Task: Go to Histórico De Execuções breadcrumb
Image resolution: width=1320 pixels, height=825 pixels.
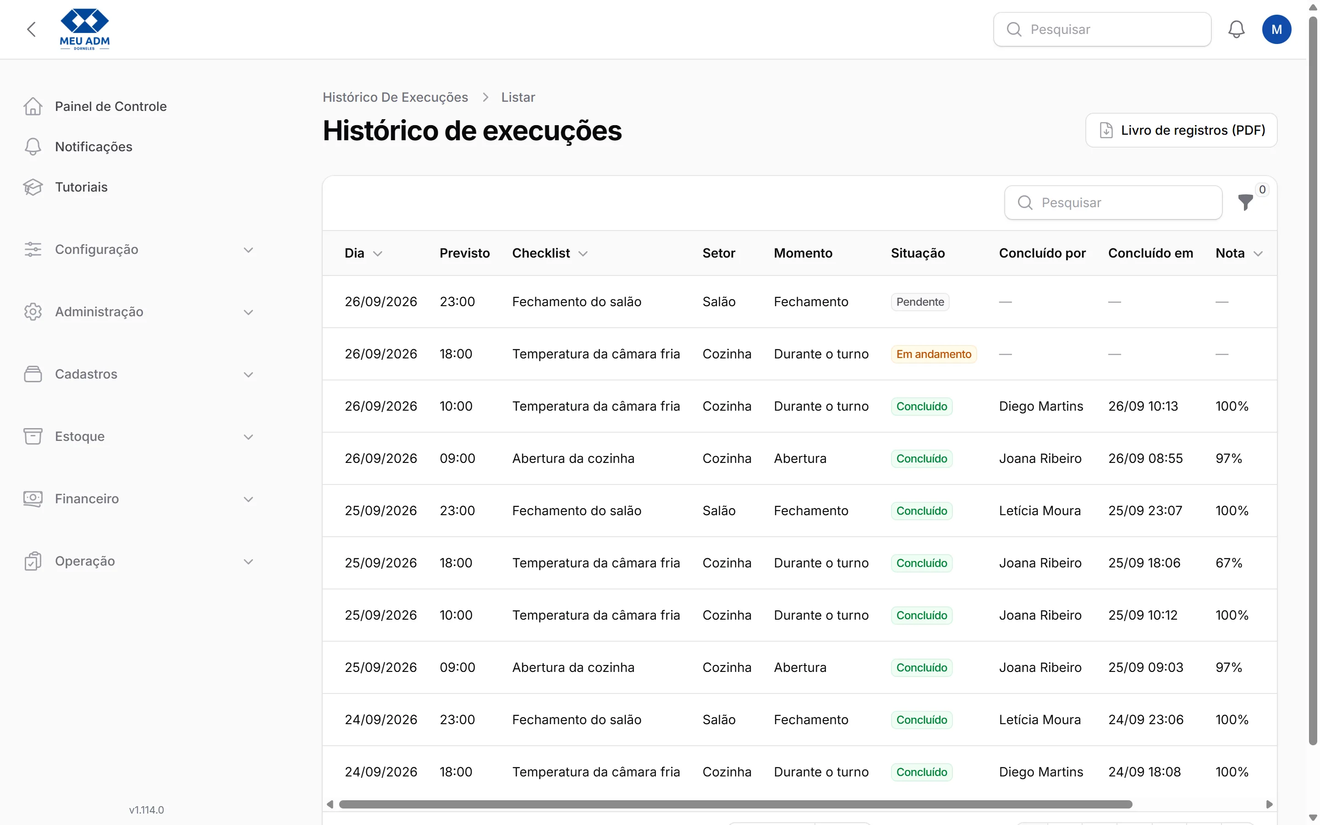Action: [x=396, y=98]
